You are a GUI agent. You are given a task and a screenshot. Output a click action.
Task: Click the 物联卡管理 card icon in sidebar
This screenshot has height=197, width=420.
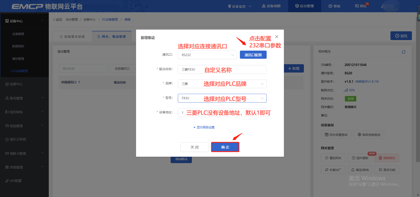point(7,153)
